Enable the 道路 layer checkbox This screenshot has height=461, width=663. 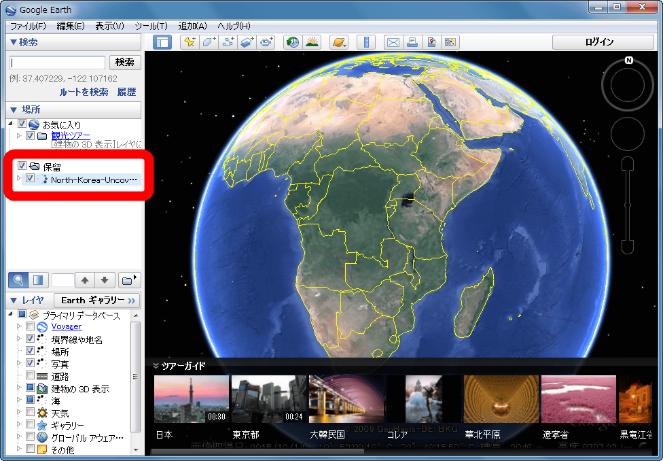[x=30, y=375]
